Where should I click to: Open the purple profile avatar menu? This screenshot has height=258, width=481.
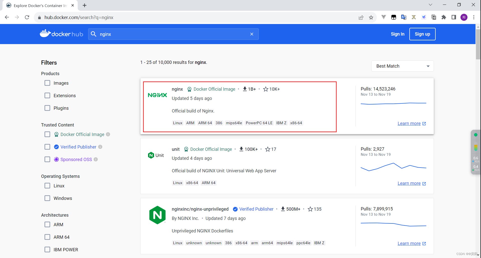click(464, 17)
